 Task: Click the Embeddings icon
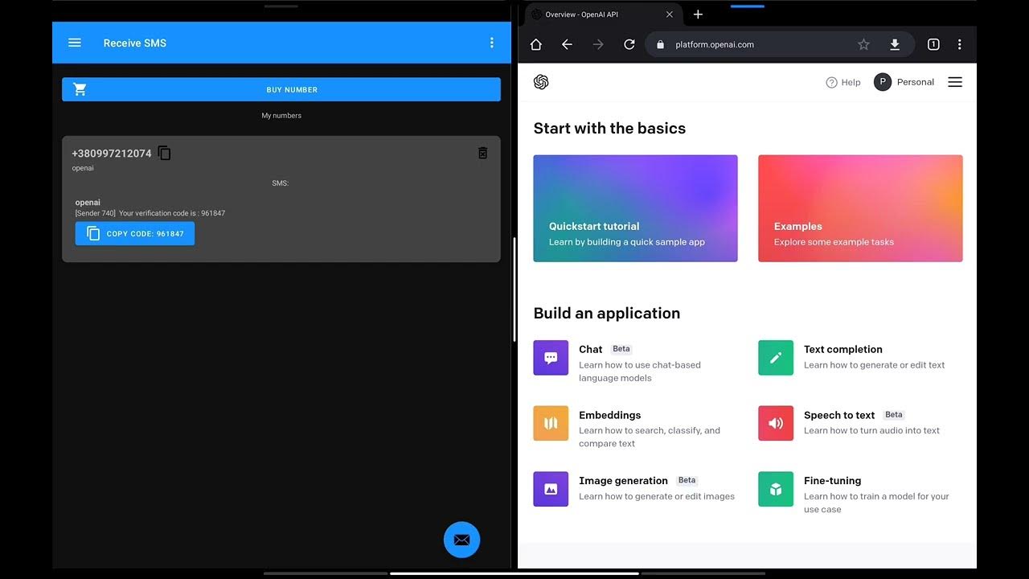coord(551,423)
